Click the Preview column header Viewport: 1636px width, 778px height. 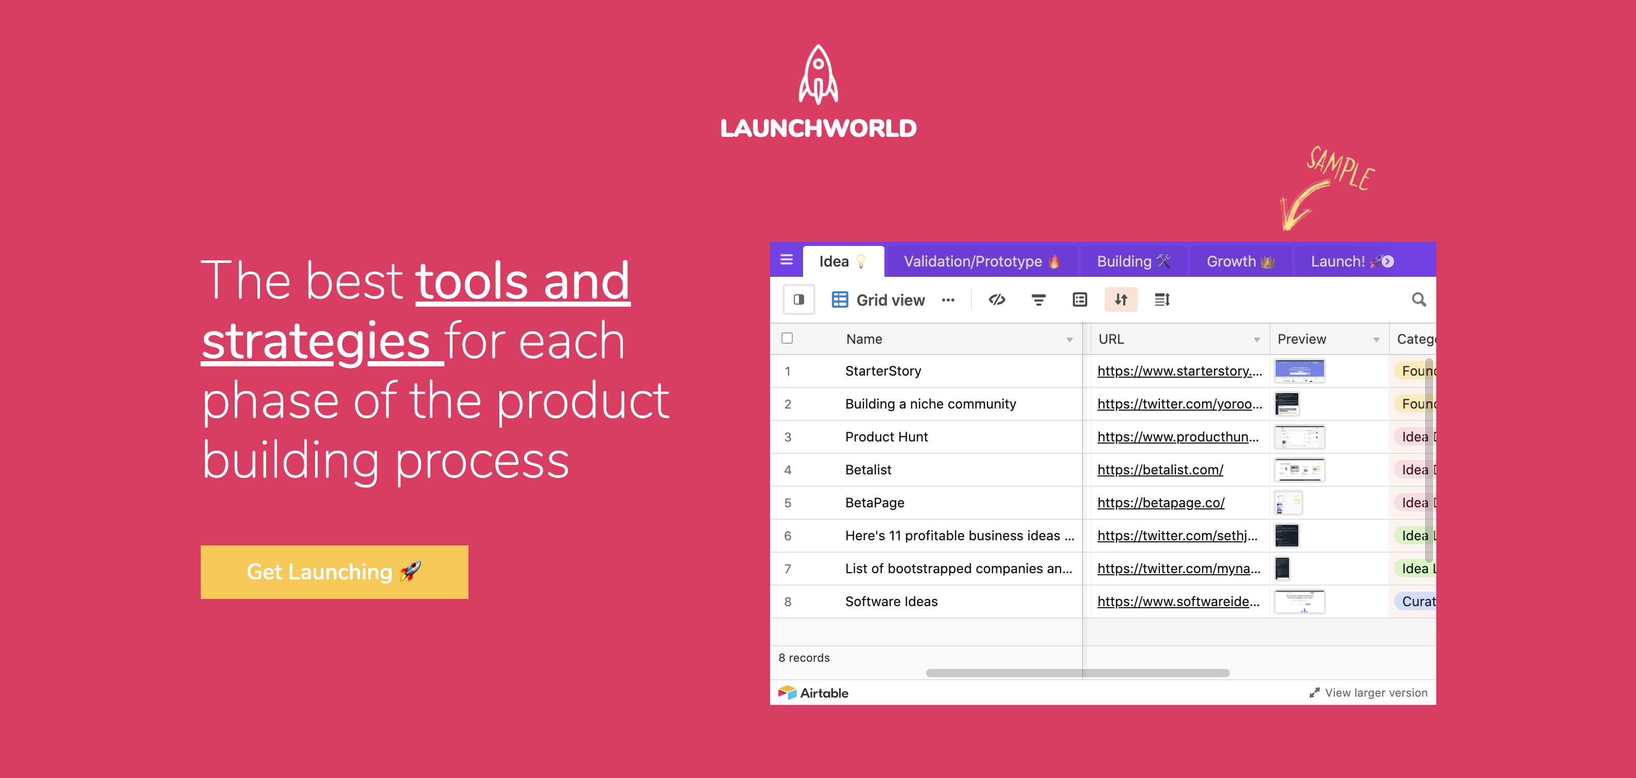pyautogui.click(x=1329, y=340)
